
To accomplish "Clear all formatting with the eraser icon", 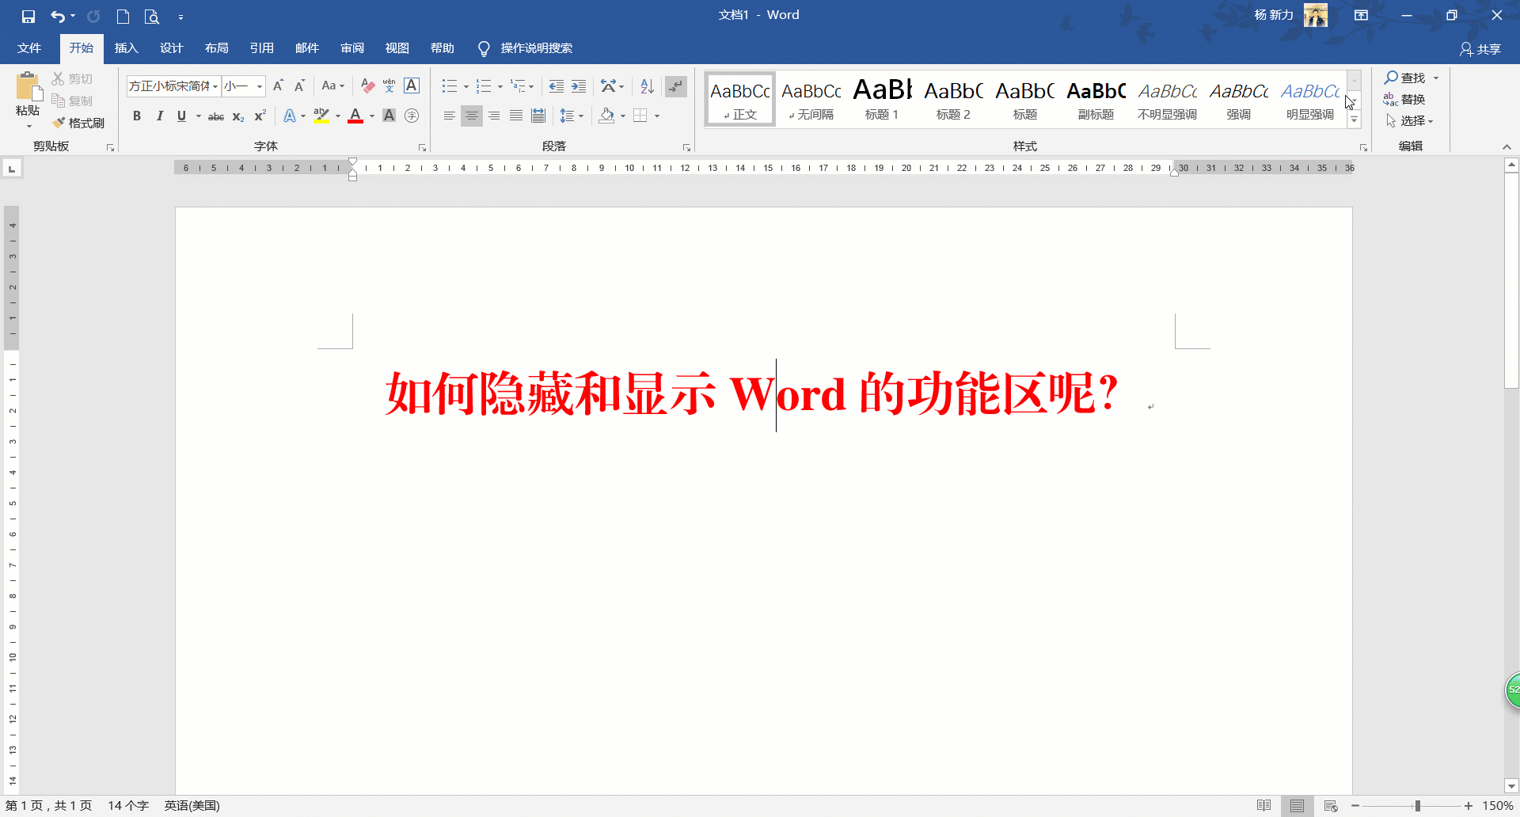I will tap(367, 85).
